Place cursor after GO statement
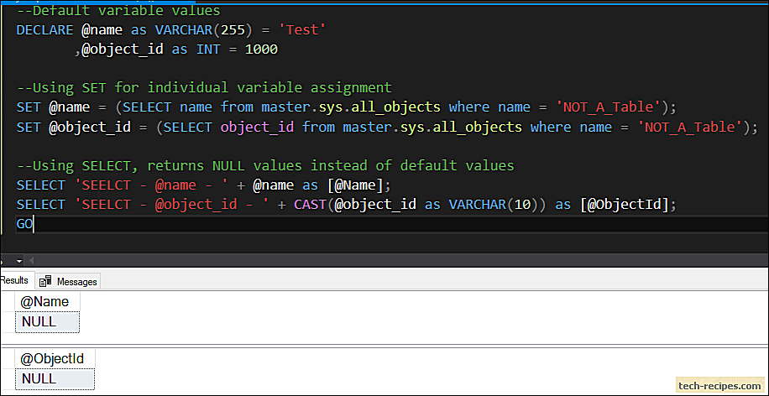769x396 pixels. coord(34,225)
